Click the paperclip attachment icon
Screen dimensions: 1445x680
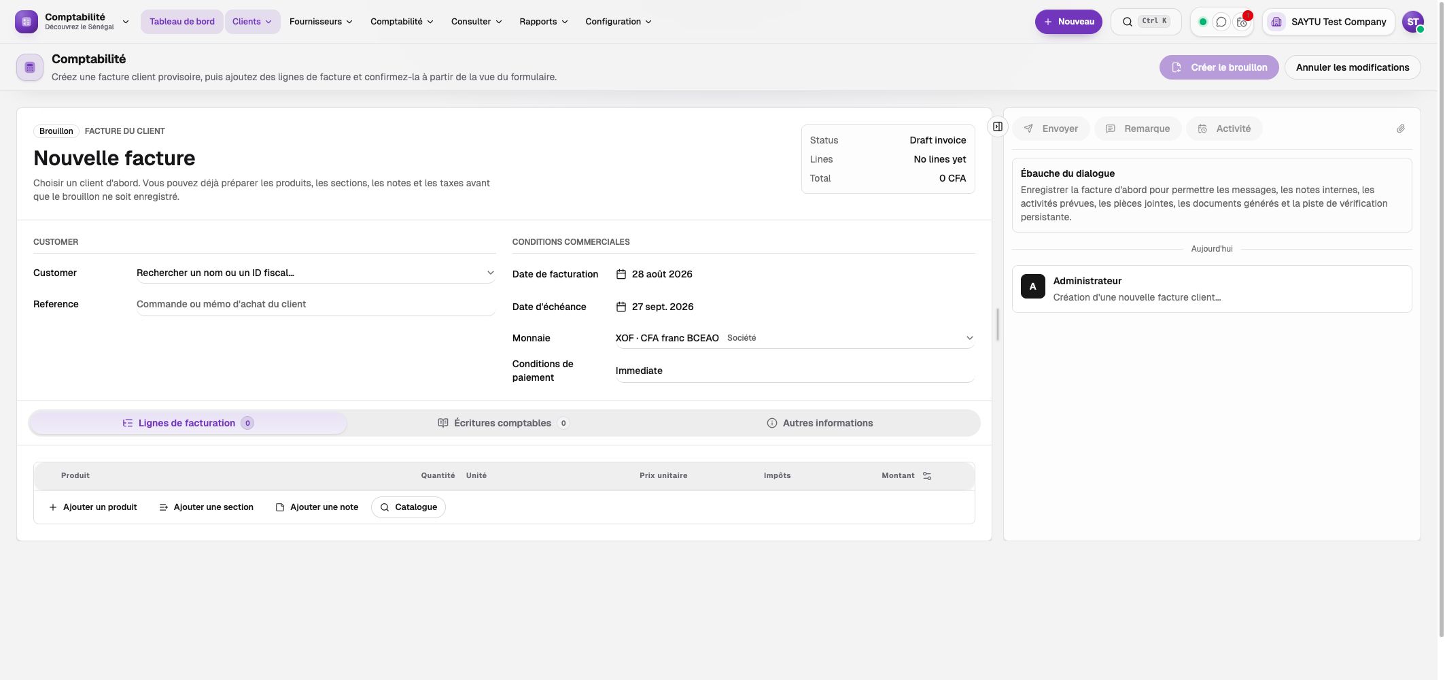coord(1401,129)
